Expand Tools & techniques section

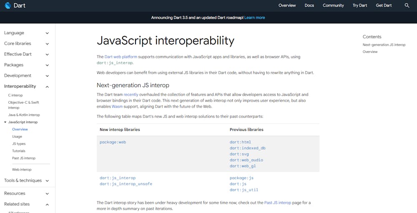(47, 181)
